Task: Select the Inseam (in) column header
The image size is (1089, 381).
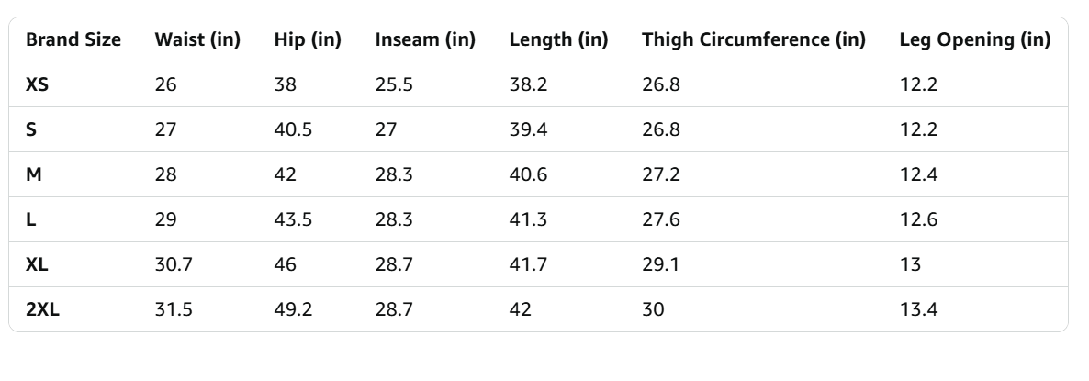Action: 425,40
